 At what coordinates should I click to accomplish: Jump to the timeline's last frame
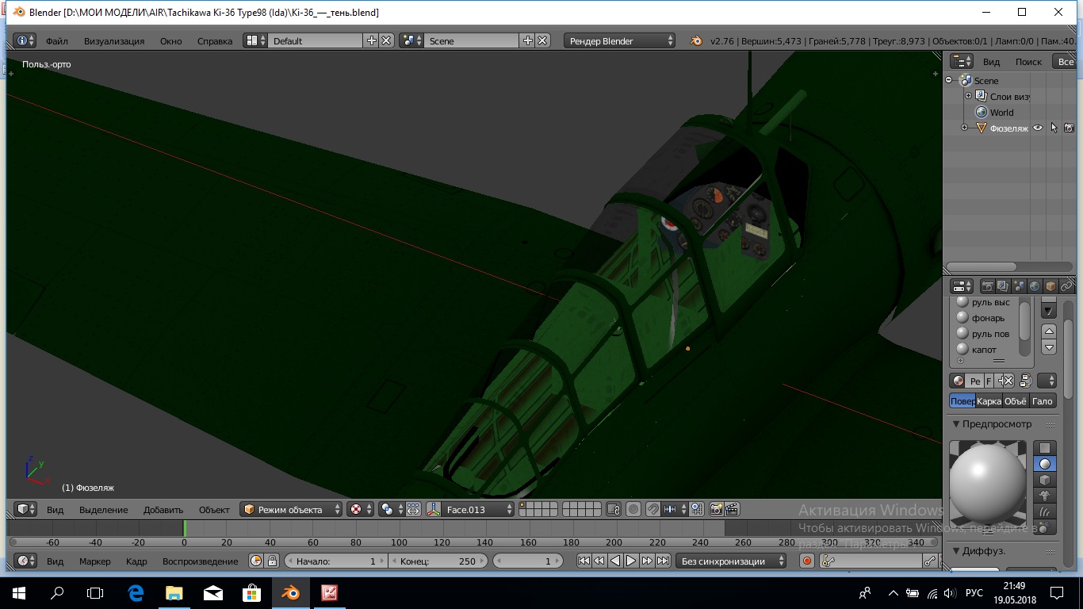(663, 561)
